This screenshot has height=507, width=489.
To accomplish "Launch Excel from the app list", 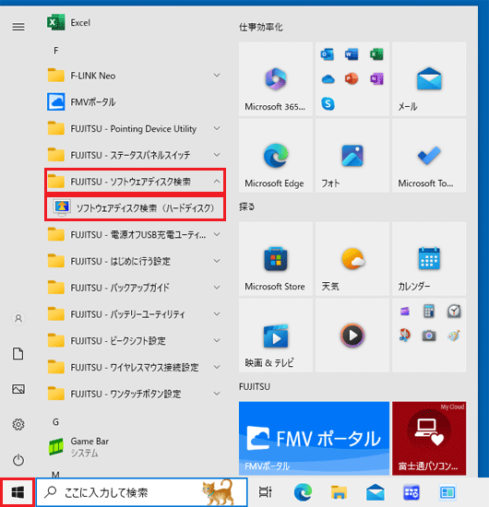I will point(135,23).
